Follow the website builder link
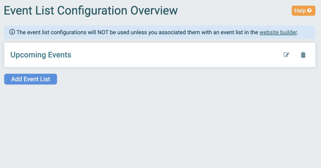The height and width of the screenshot is (168, 321). (278, 32)
